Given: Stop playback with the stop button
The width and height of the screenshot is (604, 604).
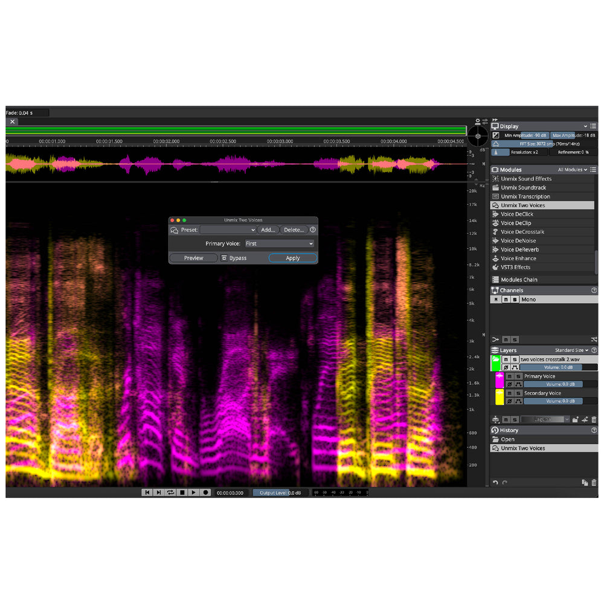Looking at the screenshot, I should click(x=182, y=492).
